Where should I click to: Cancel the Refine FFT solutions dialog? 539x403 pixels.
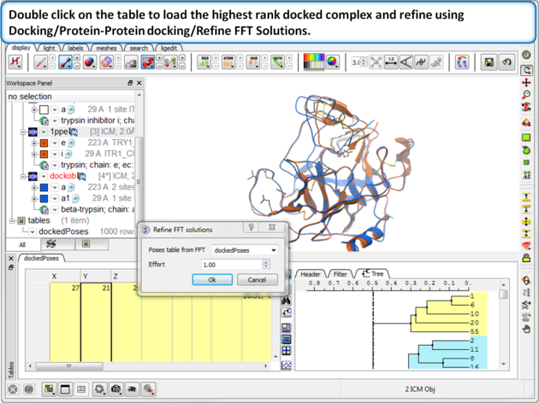coord(257,279)
